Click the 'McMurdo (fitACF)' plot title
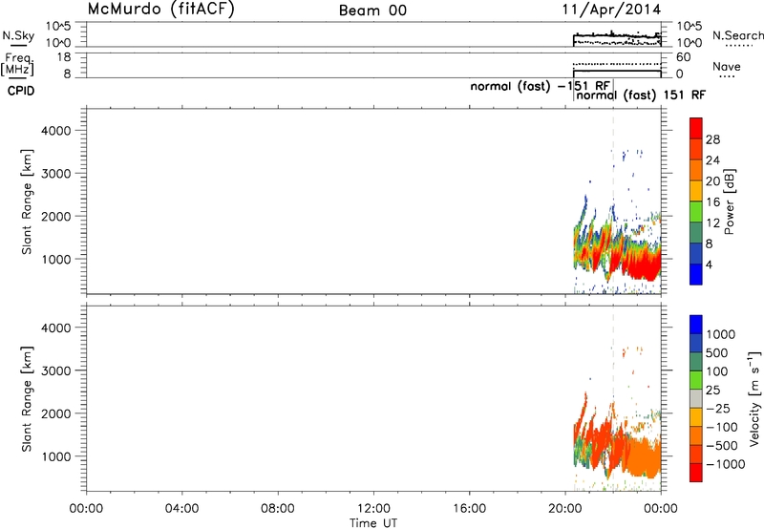This screenshot has height=529, width=764. (x=160, y=10)
